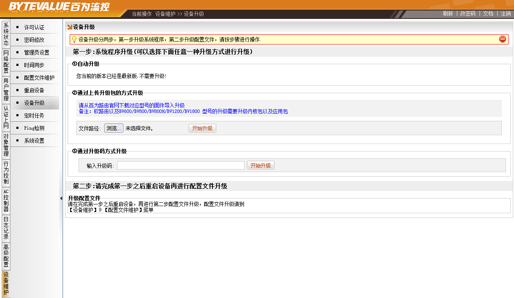Image resolution: width=514 pixels, height=298 pixels.
Task: Go to 配置文件维护 menu item
Action: [39, 78]
